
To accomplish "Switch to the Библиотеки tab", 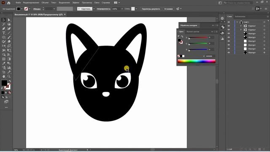I will tap(240, 16).
